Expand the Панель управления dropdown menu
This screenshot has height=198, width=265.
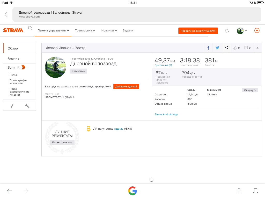click(53, 30)
